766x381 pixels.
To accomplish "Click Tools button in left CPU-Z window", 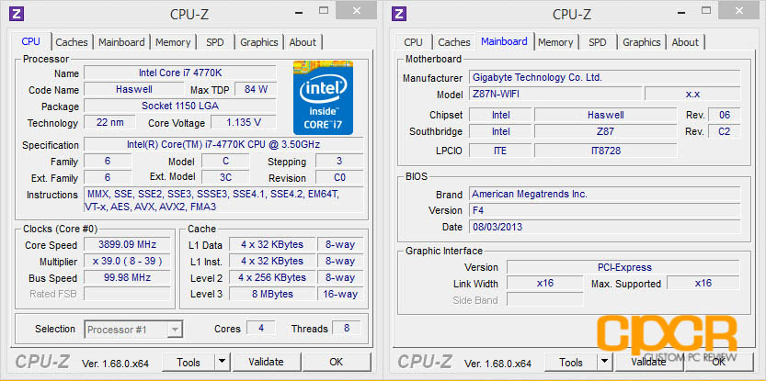I will (x=189, y=362).
